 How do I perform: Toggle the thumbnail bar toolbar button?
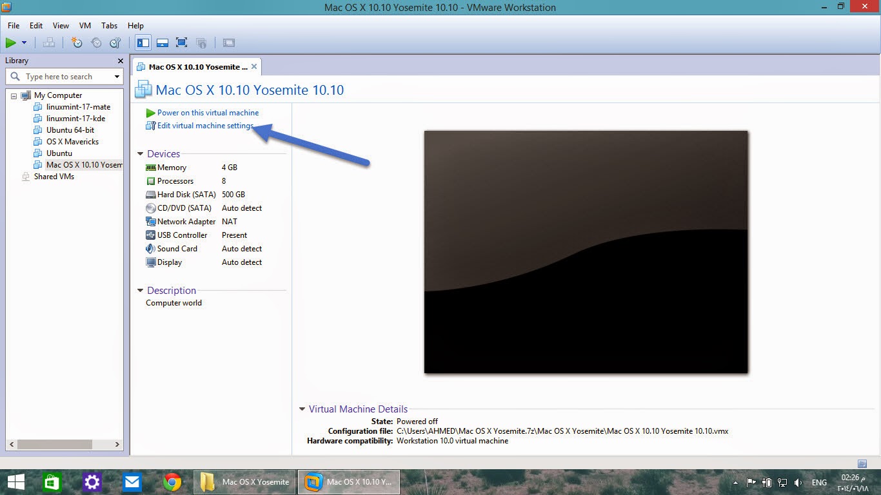pyautogui.click(x=163, y=43)
